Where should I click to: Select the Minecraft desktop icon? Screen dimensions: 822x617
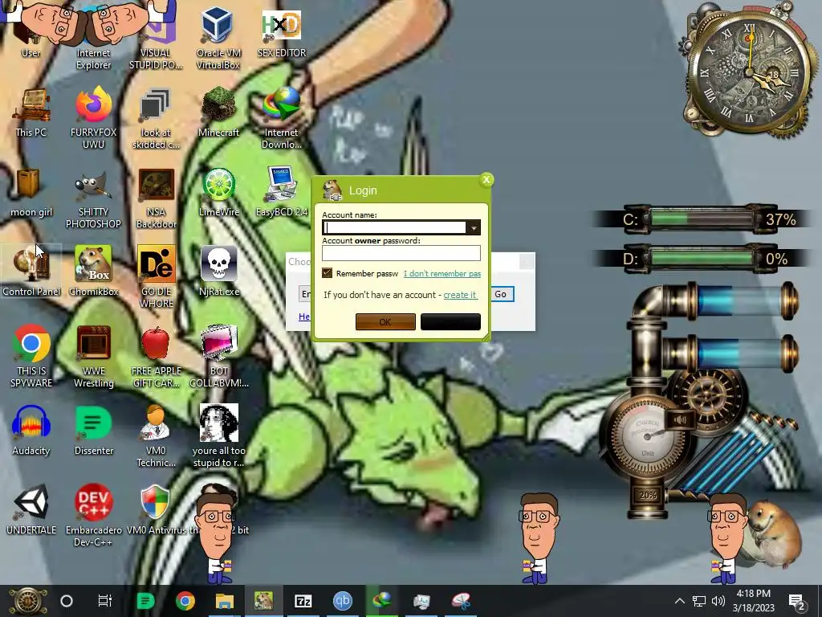click(x=218, y=112)
